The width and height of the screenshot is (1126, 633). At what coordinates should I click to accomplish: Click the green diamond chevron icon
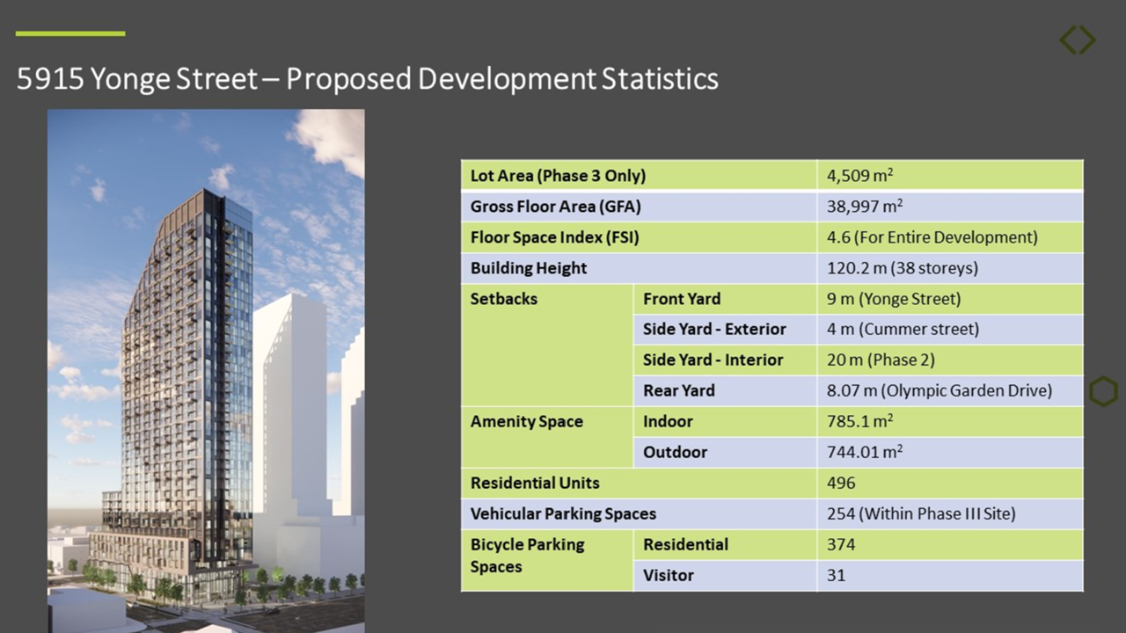pyautogui.click(x=1078, y=40)
